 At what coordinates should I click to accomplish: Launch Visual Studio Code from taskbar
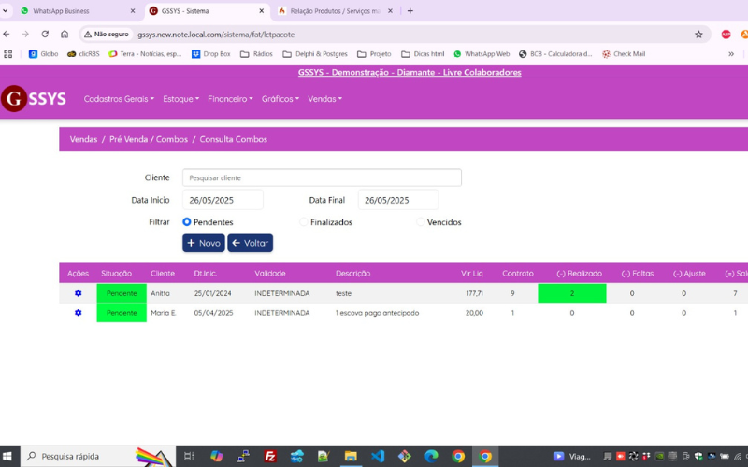[x=378, y=456]
